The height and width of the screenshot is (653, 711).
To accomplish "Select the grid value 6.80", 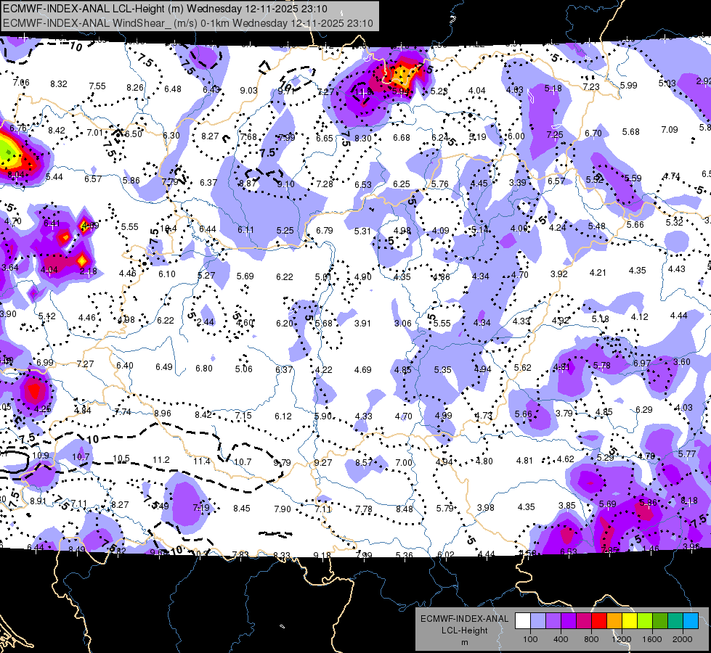I will 203,368.
